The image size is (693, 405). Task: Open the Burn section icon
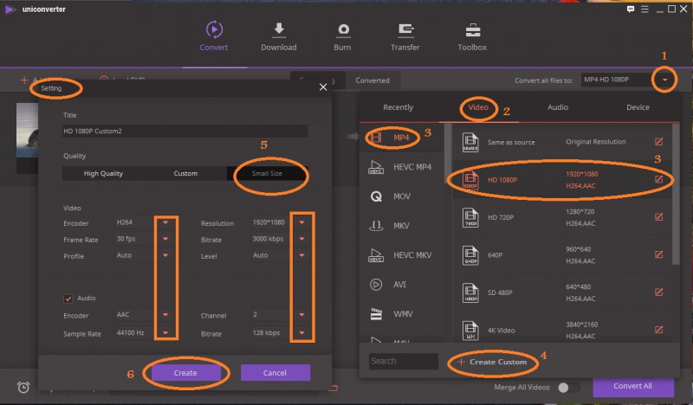(343, 29)
